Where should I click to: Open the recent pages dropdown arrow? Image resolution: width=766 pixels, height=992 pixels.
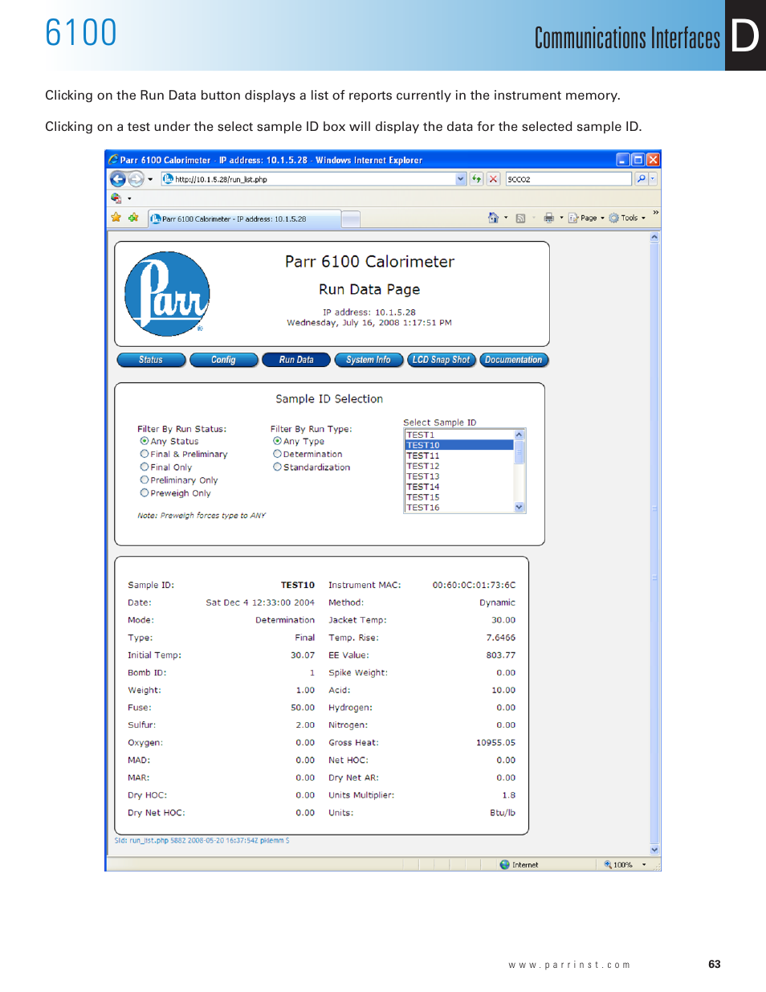(150, 179)
